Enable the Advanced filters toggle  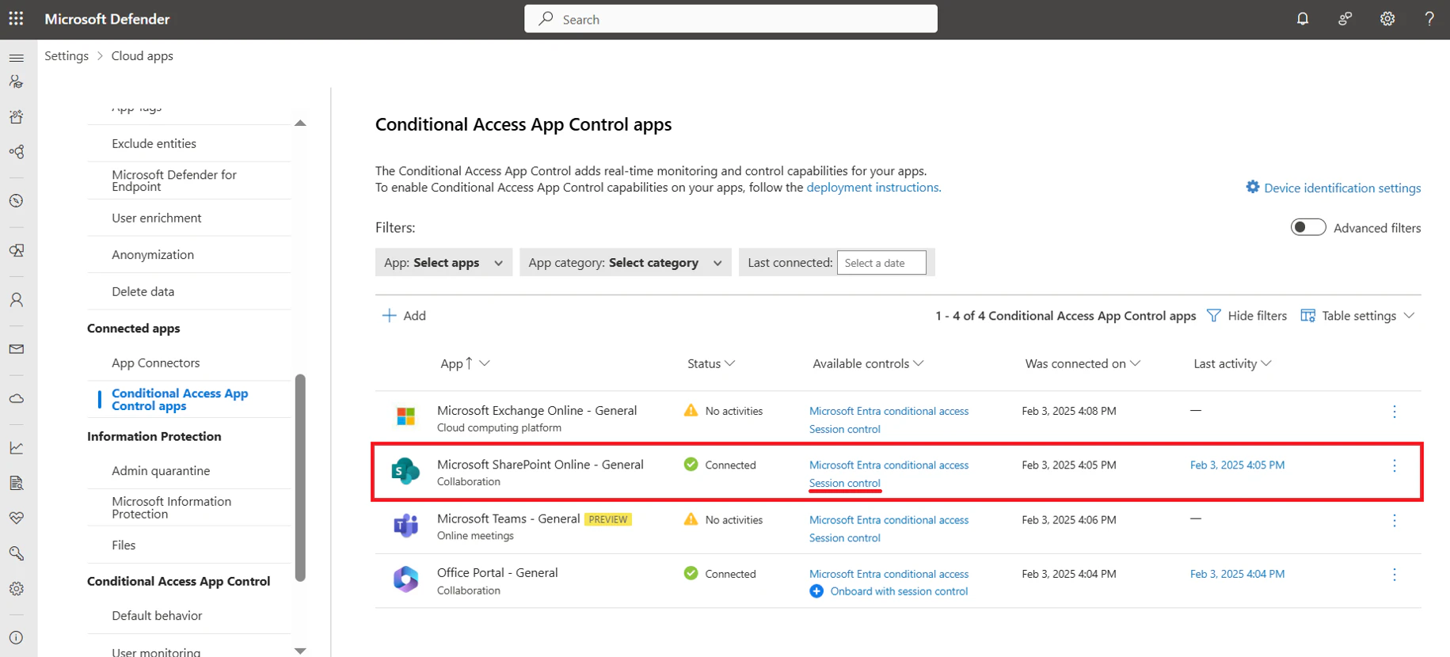1308,227
